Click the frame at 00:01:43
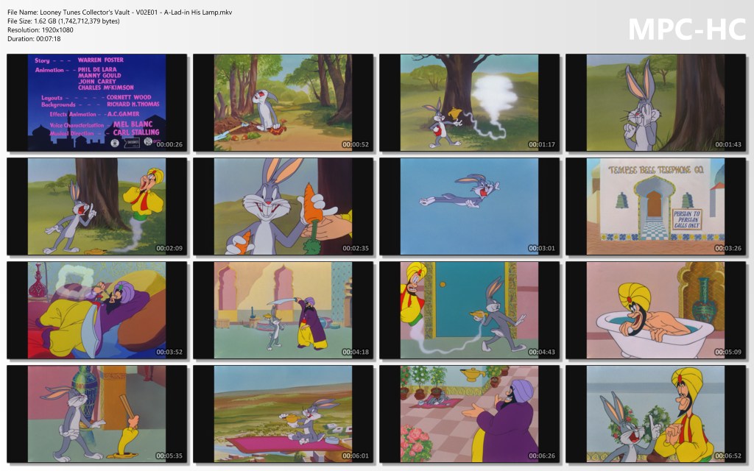Screen dimensions: 754x471 pyautogui.click(x=656, y=102)
